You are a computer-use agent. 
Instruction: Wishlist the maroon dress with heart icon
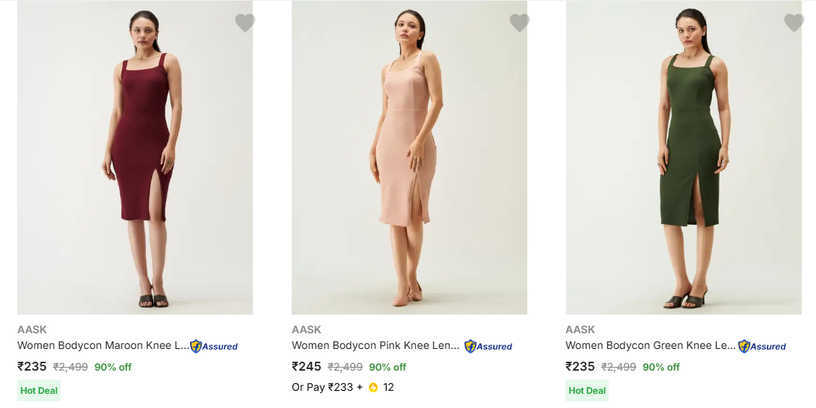pos(245,22)
